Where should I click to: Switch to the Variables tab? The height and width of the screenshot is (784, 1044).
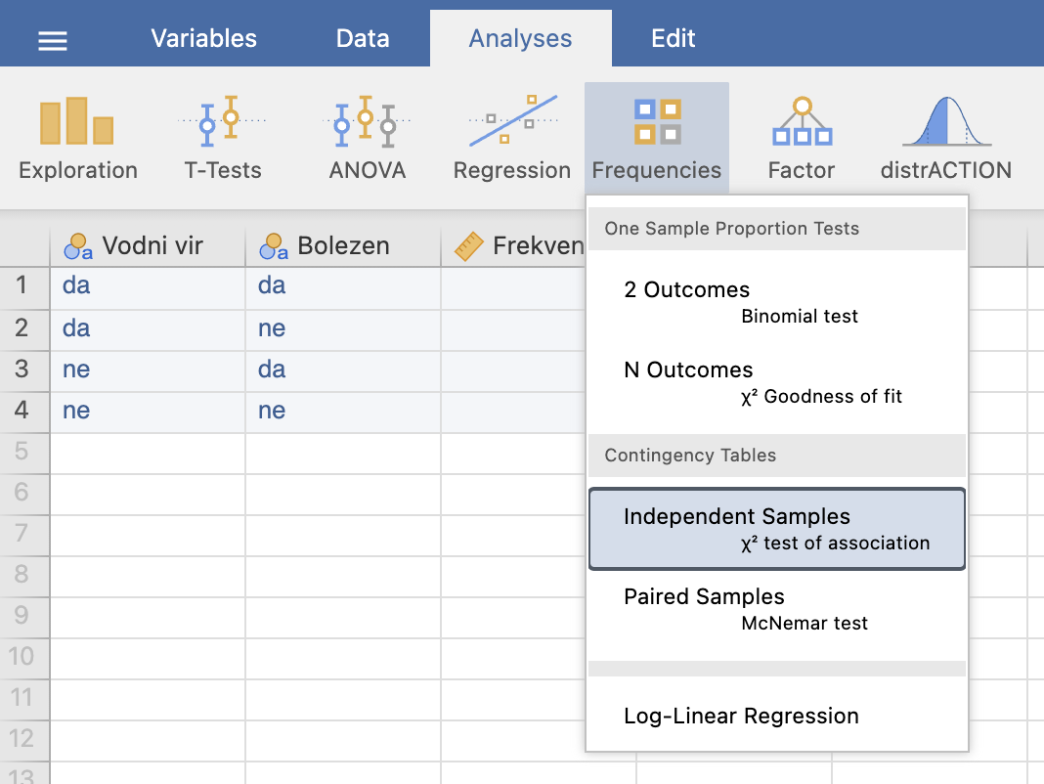point(203,39)
